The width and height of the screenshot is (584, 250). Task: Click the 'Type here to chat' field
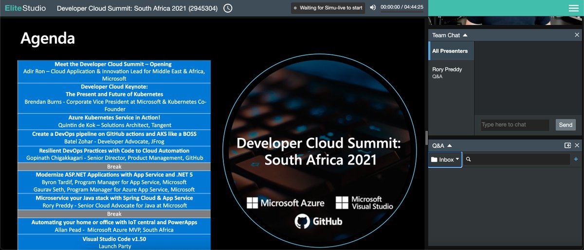(x=515, y=125)
